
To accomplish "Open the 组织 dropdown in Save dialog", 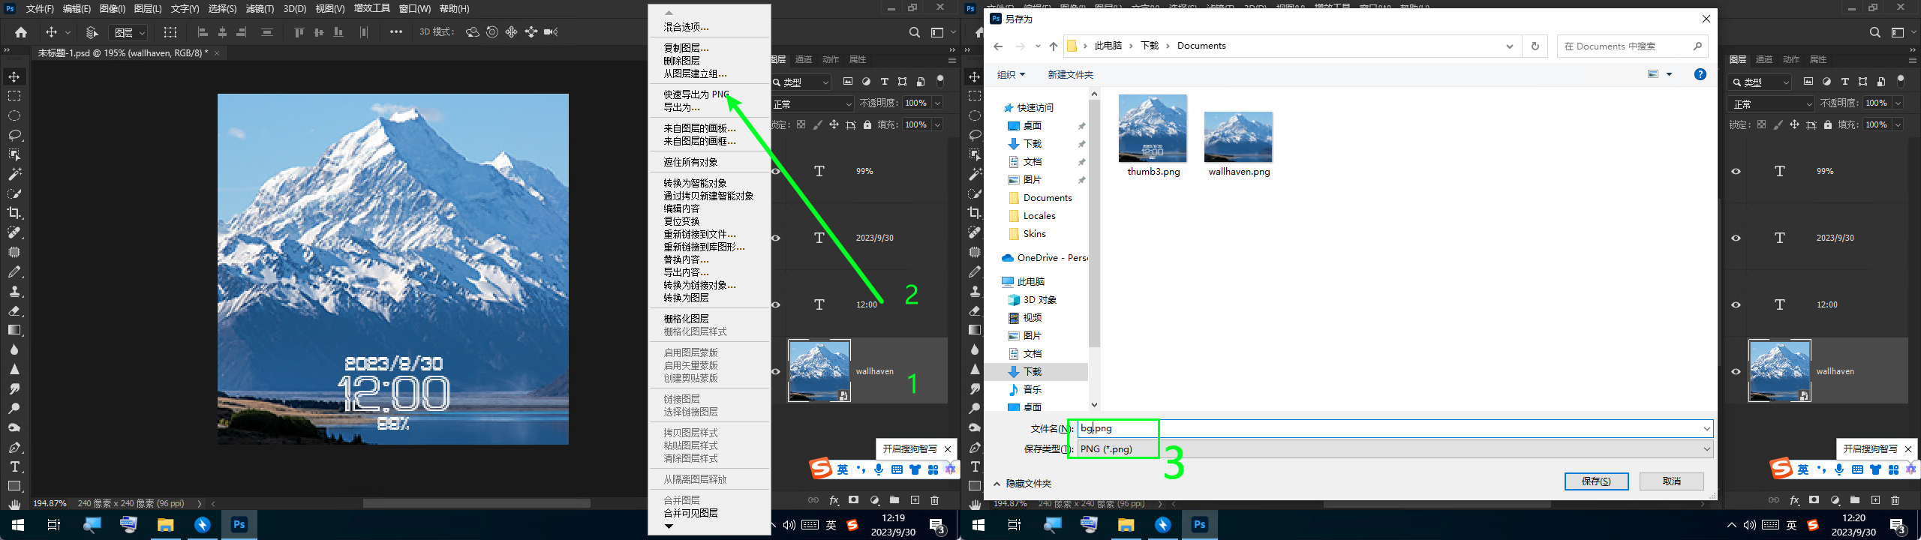I will point(1011,75).
